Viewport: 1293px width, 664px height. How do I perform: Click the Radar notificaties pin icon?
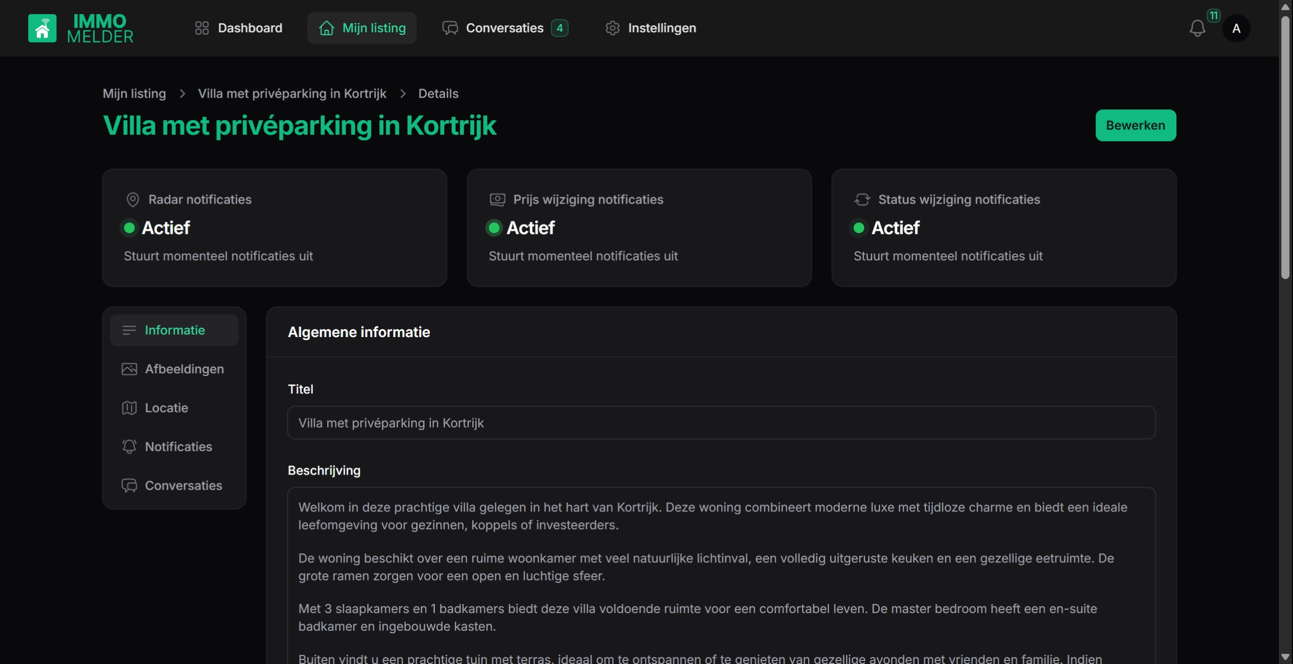point(133,200)
